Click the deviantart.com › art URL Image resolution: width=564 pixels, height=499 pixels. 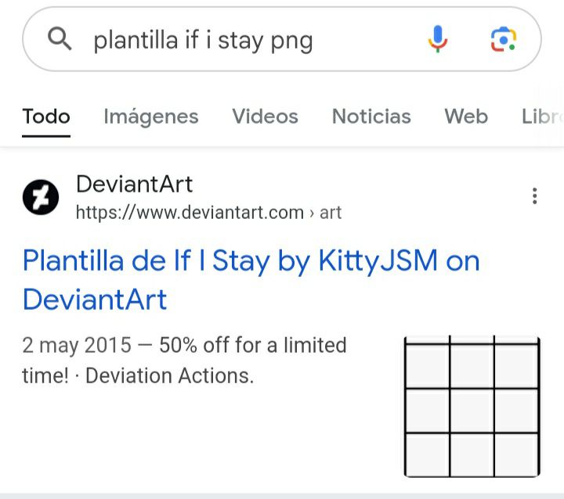pyautogui.click(x=208, y=212)
